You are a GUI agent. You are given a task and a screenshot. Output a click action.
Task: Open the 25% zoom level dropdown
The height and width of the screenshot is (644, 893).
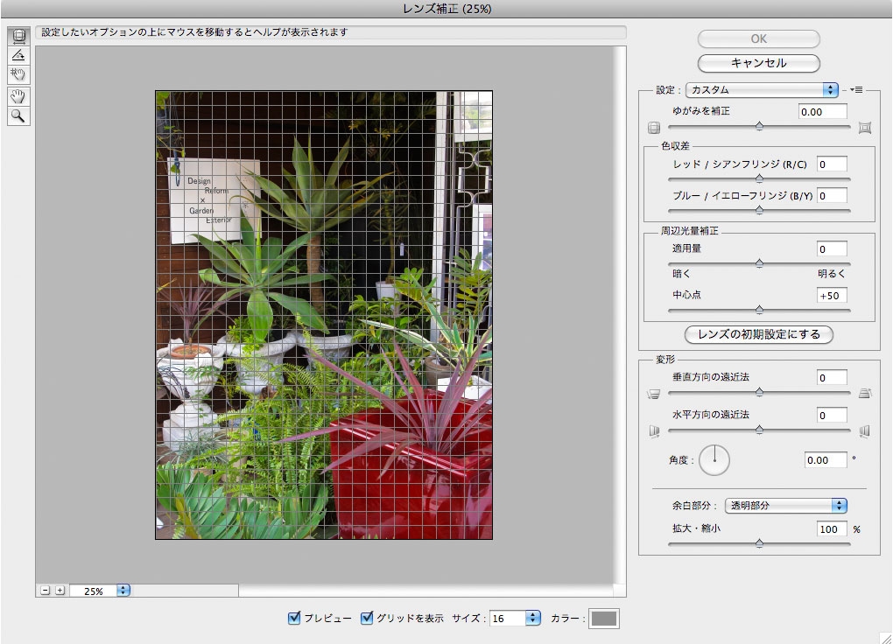pyautogui.click(x=123, y=591)
